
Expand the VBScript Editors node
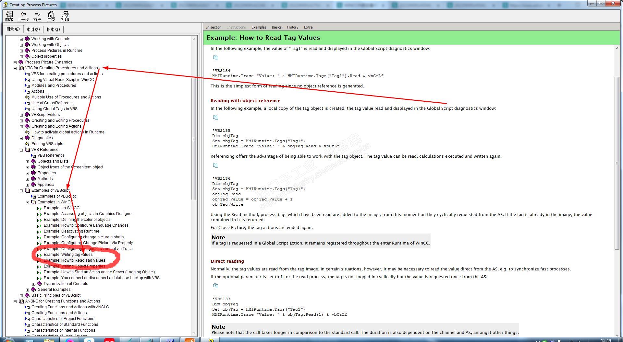[21, 115]
